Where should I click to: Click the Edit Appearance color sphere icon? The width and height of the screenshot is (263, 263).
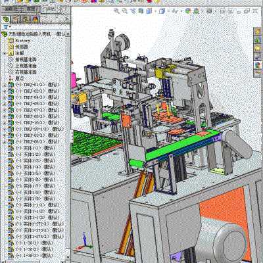[188, 11]
